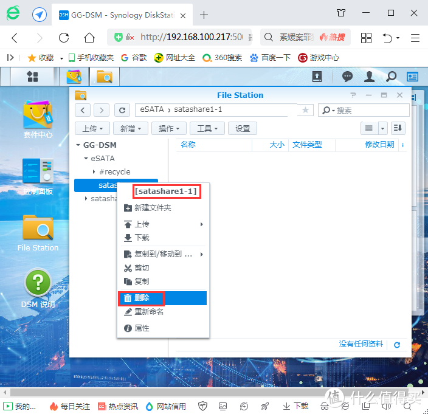The image size is (428, 414).
Task: Open favorites 收藏 dropdown arrow
Action: pyautogui.click(x=61, y=58)
